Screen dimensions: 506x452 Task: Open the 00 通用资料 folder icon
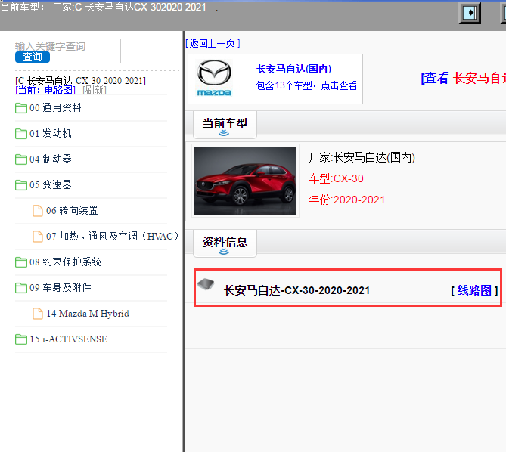point(21,107)
